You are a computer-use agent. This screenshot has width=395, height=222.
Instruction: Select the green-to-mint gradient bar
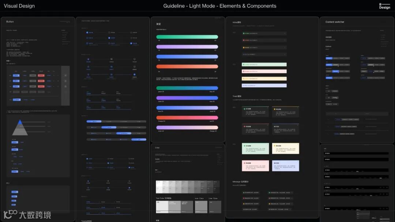point(187,37)
